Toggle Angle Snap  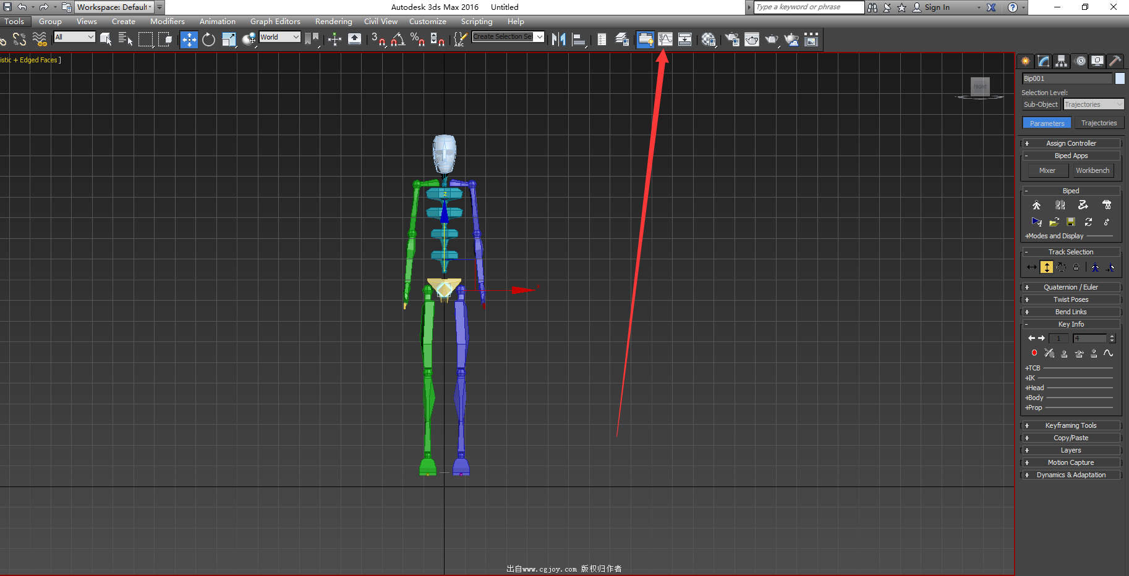tap(398, 40)
